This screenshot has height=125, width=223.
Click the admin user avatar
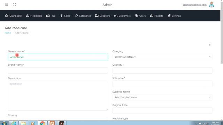[212, 5]
